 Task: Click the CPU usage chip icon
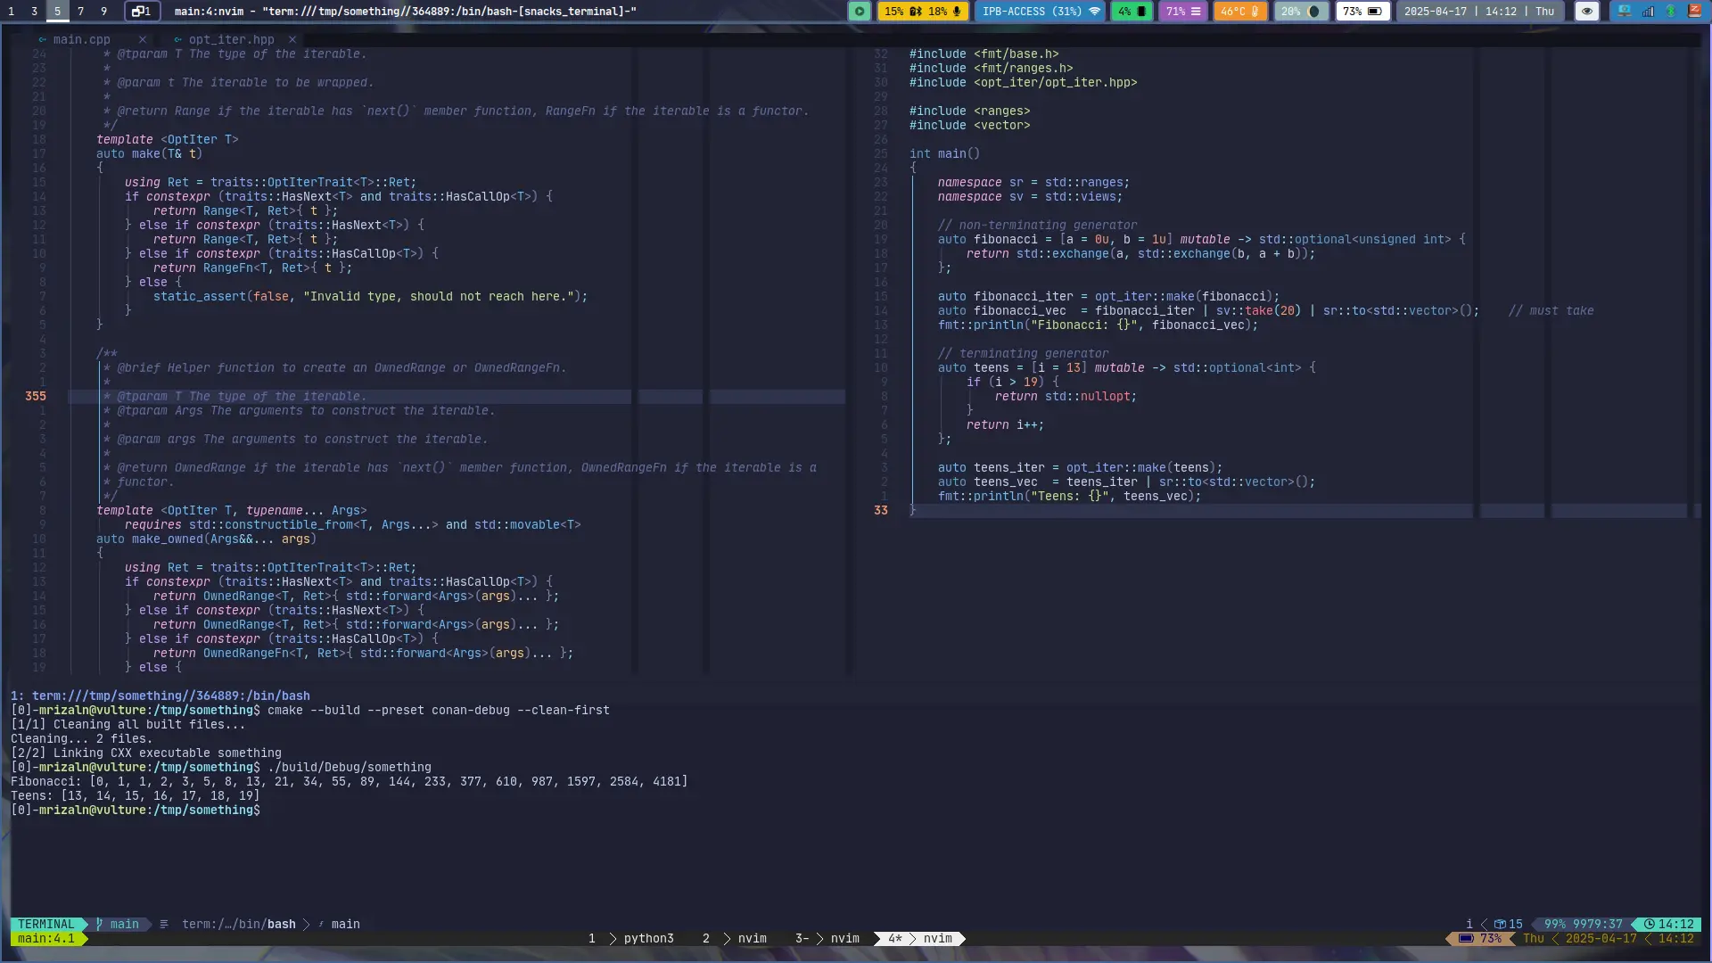1141,12
